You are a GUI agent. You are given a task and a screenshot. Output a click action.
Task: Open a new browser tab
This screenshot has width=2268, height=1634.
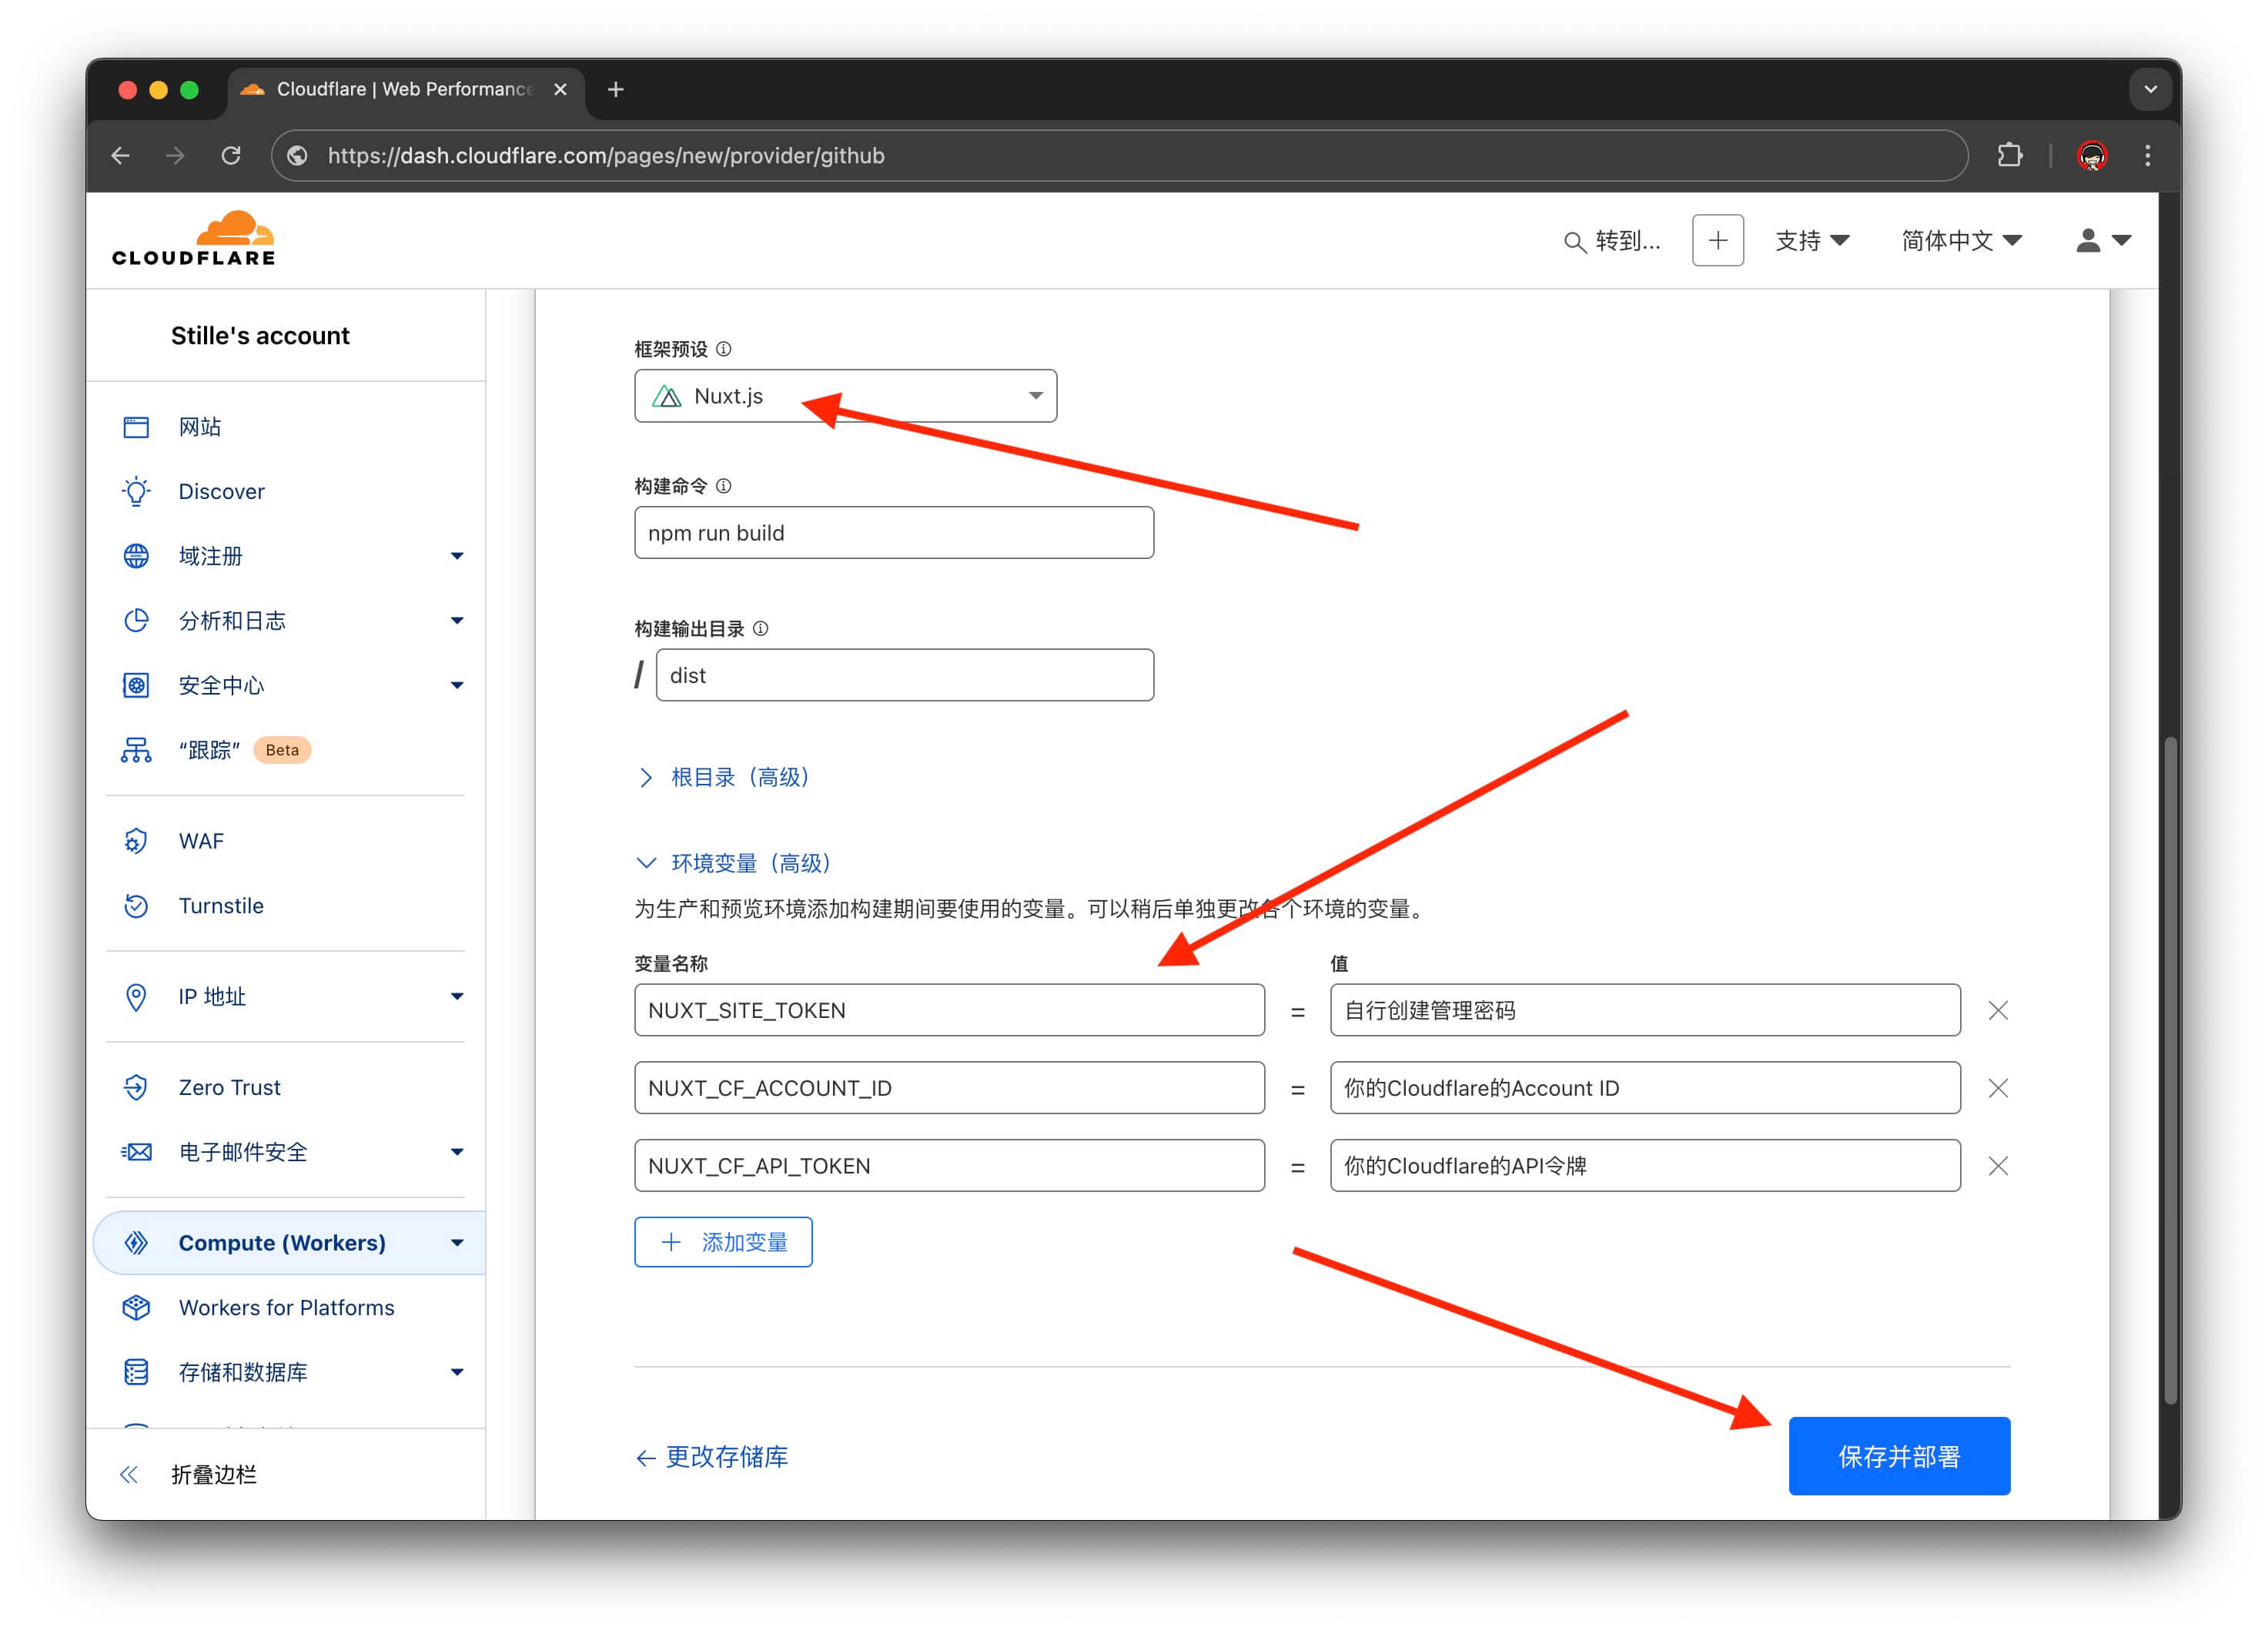616,89
